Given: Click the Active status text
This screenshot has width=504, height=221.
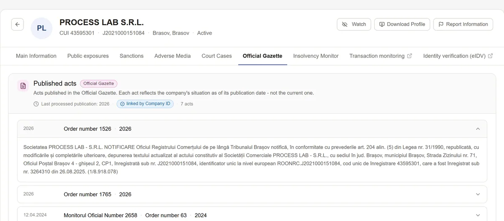Looking at the screenshot, I should [205, 33].
